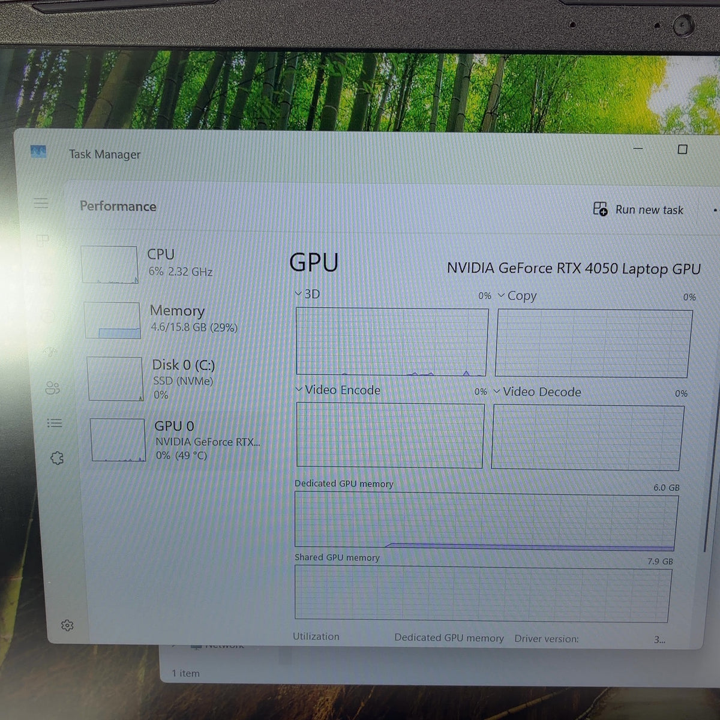The image size is (720, 720).
Task: Click the Driver version label
Action: [547, 638]
